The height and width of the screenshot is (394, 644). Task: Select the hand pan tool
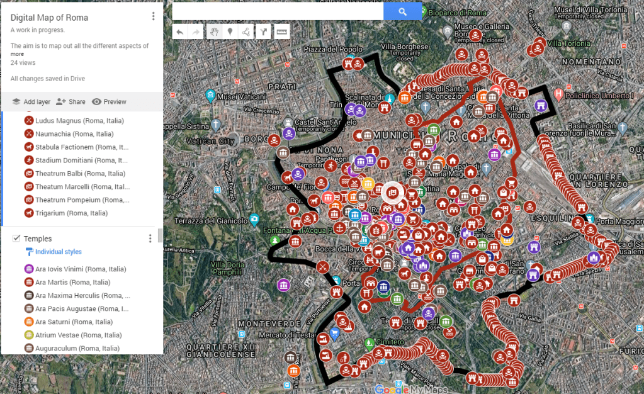pyautogui.click(x=214, y=31)
